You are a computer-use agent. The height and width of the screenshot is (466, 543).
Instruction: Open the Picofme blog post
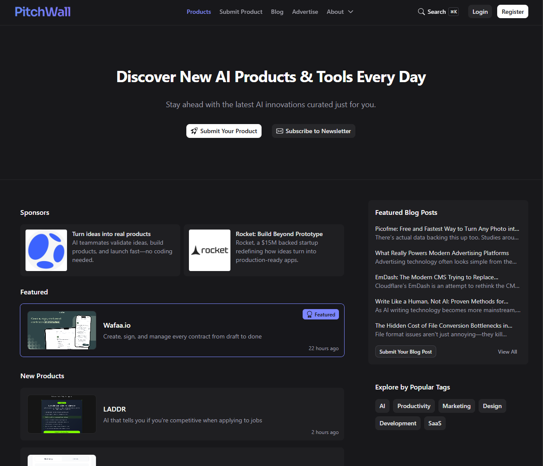click(447, 229)
